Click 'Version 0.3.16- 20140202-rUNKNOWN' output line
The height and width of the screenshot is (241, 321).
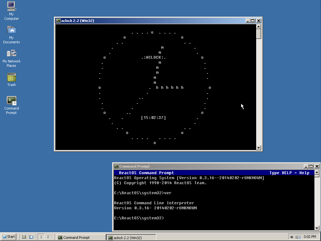155,208
